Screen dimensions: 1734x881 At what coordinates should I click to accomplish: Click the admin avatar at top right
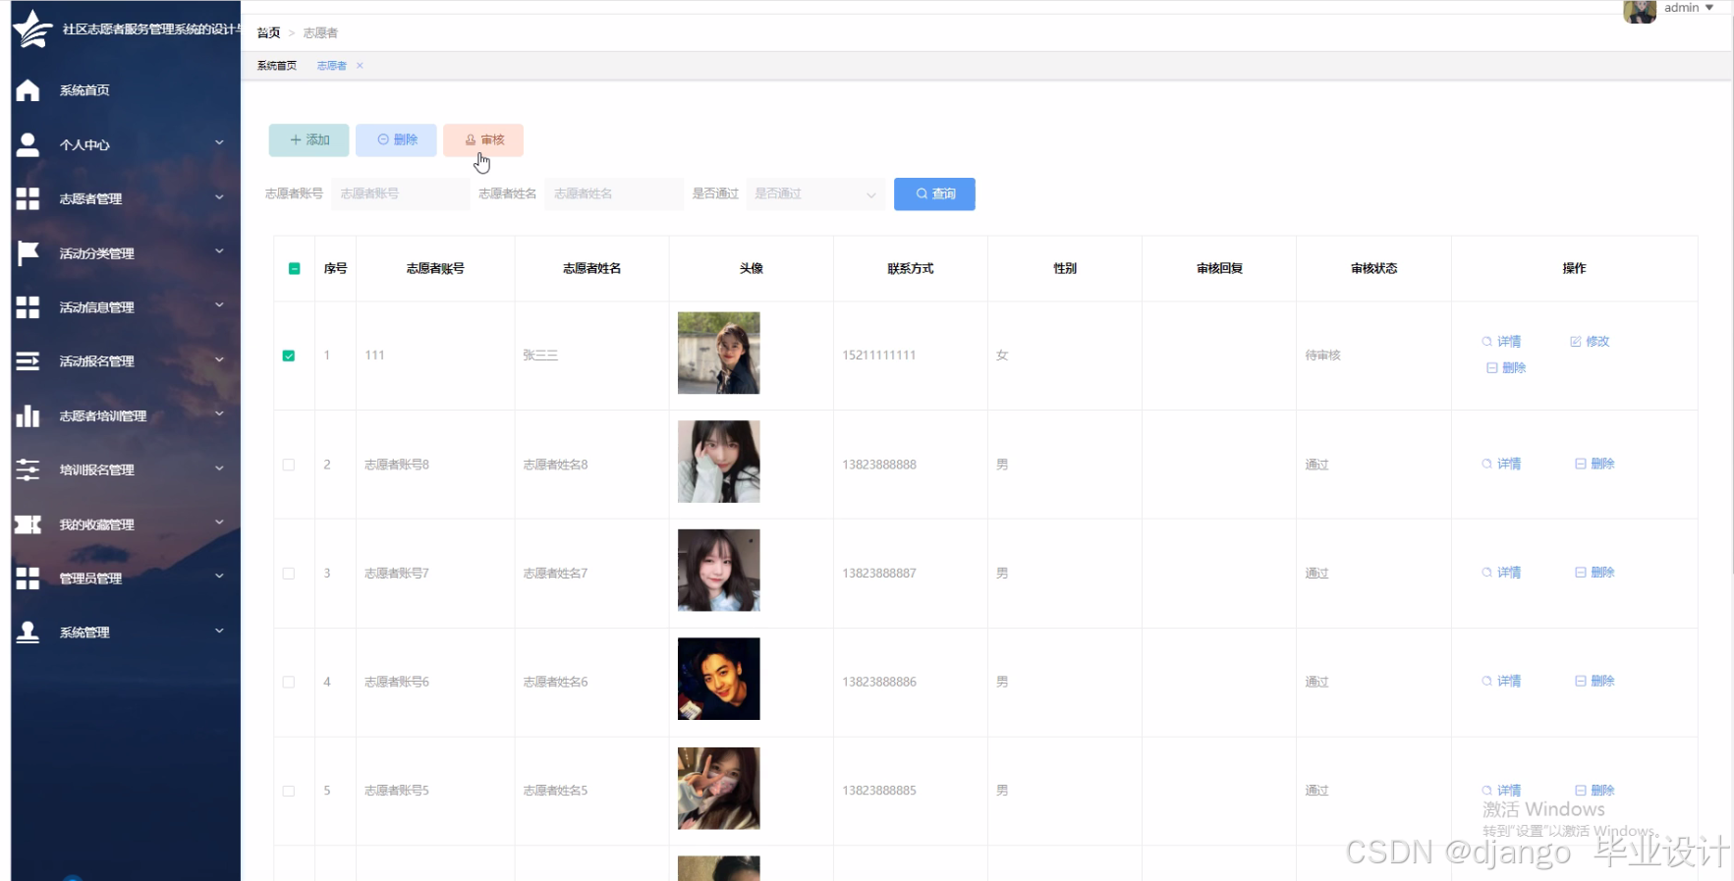pos(1640,11)
